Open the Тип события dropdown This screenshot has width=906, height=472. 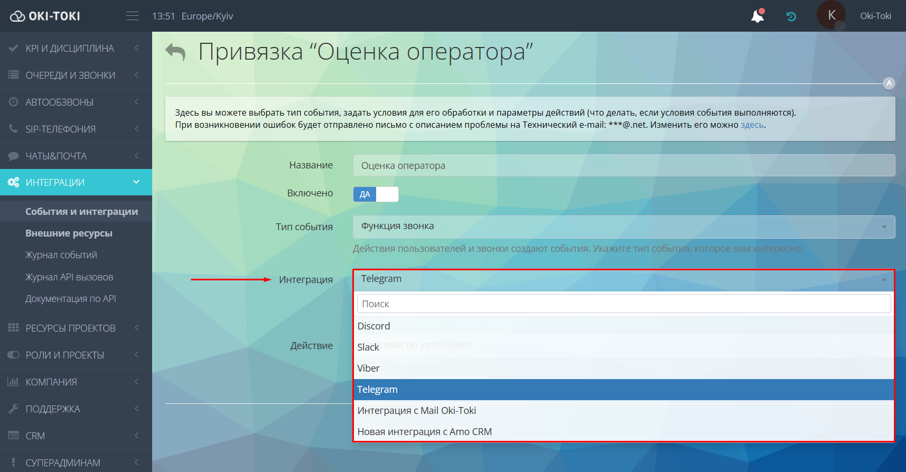pos(624,226)
